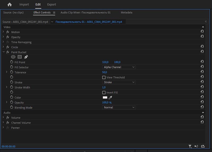The height and width of the screenshot is (152, 212).
Task: Select the pen mask tool under Paint Bucket
Action: 26,57
